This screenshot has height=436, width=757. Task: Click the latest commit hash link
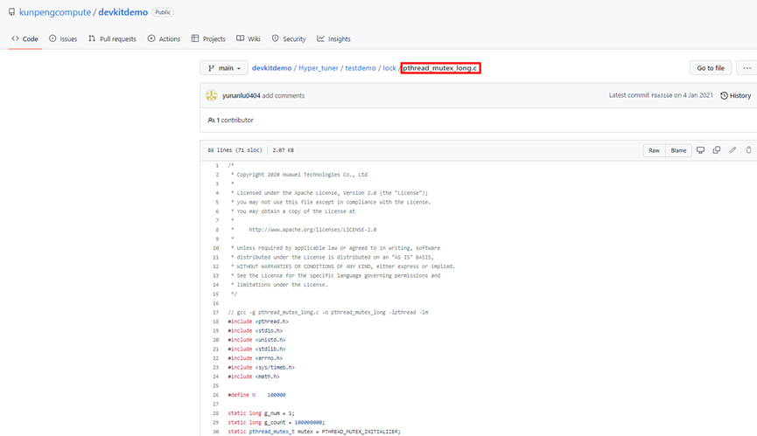[660, 95]
